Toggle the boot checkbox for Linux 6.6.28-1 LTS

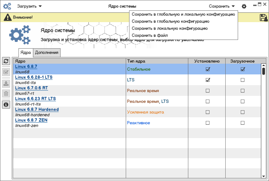(242, 80)
